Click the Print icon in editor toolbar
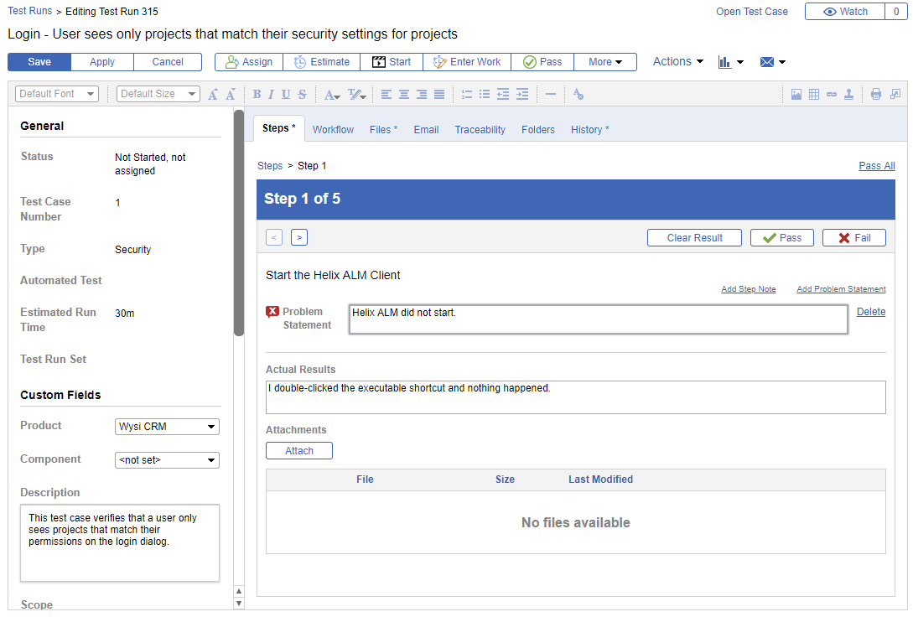The width and height of the screenshot is (913, 617). (876, 95)
